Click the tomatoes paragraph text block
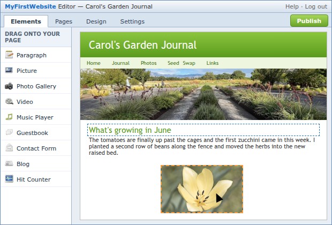 [x=202, y=146]
